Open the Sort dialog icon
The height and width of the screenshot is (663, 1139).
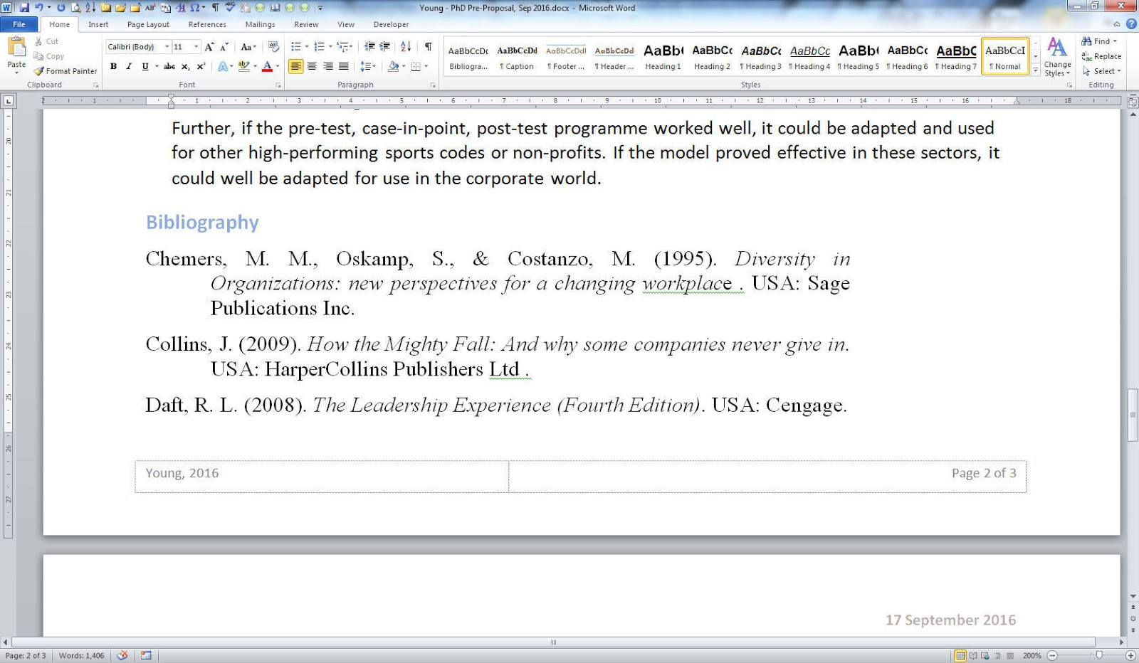pos(405,47)
